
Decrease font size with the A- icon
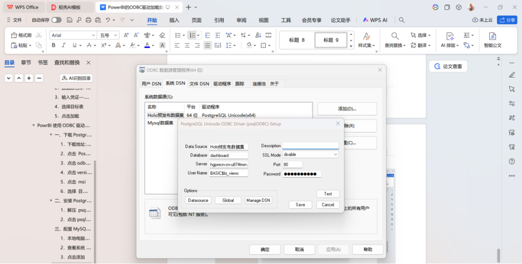[x=136, y=35]
